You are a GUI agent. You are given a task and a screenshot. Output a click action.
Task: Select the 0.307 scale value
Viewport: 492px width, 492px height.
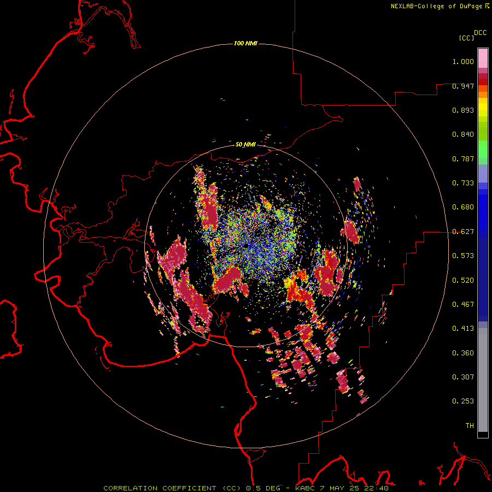[x=463, y=377]
